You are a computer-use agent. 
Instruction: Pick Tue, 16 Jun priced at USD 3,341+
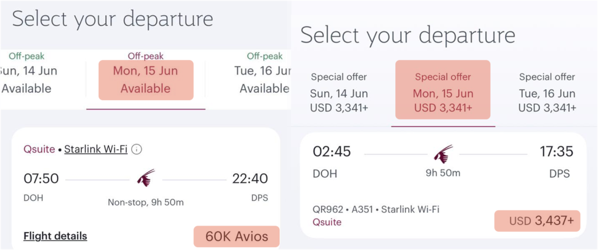pos(547,93)
